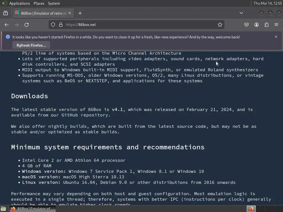This screenshot has height=212, width=283.
Task: Click the system menu logo icon
Action: tap(4, 3)
